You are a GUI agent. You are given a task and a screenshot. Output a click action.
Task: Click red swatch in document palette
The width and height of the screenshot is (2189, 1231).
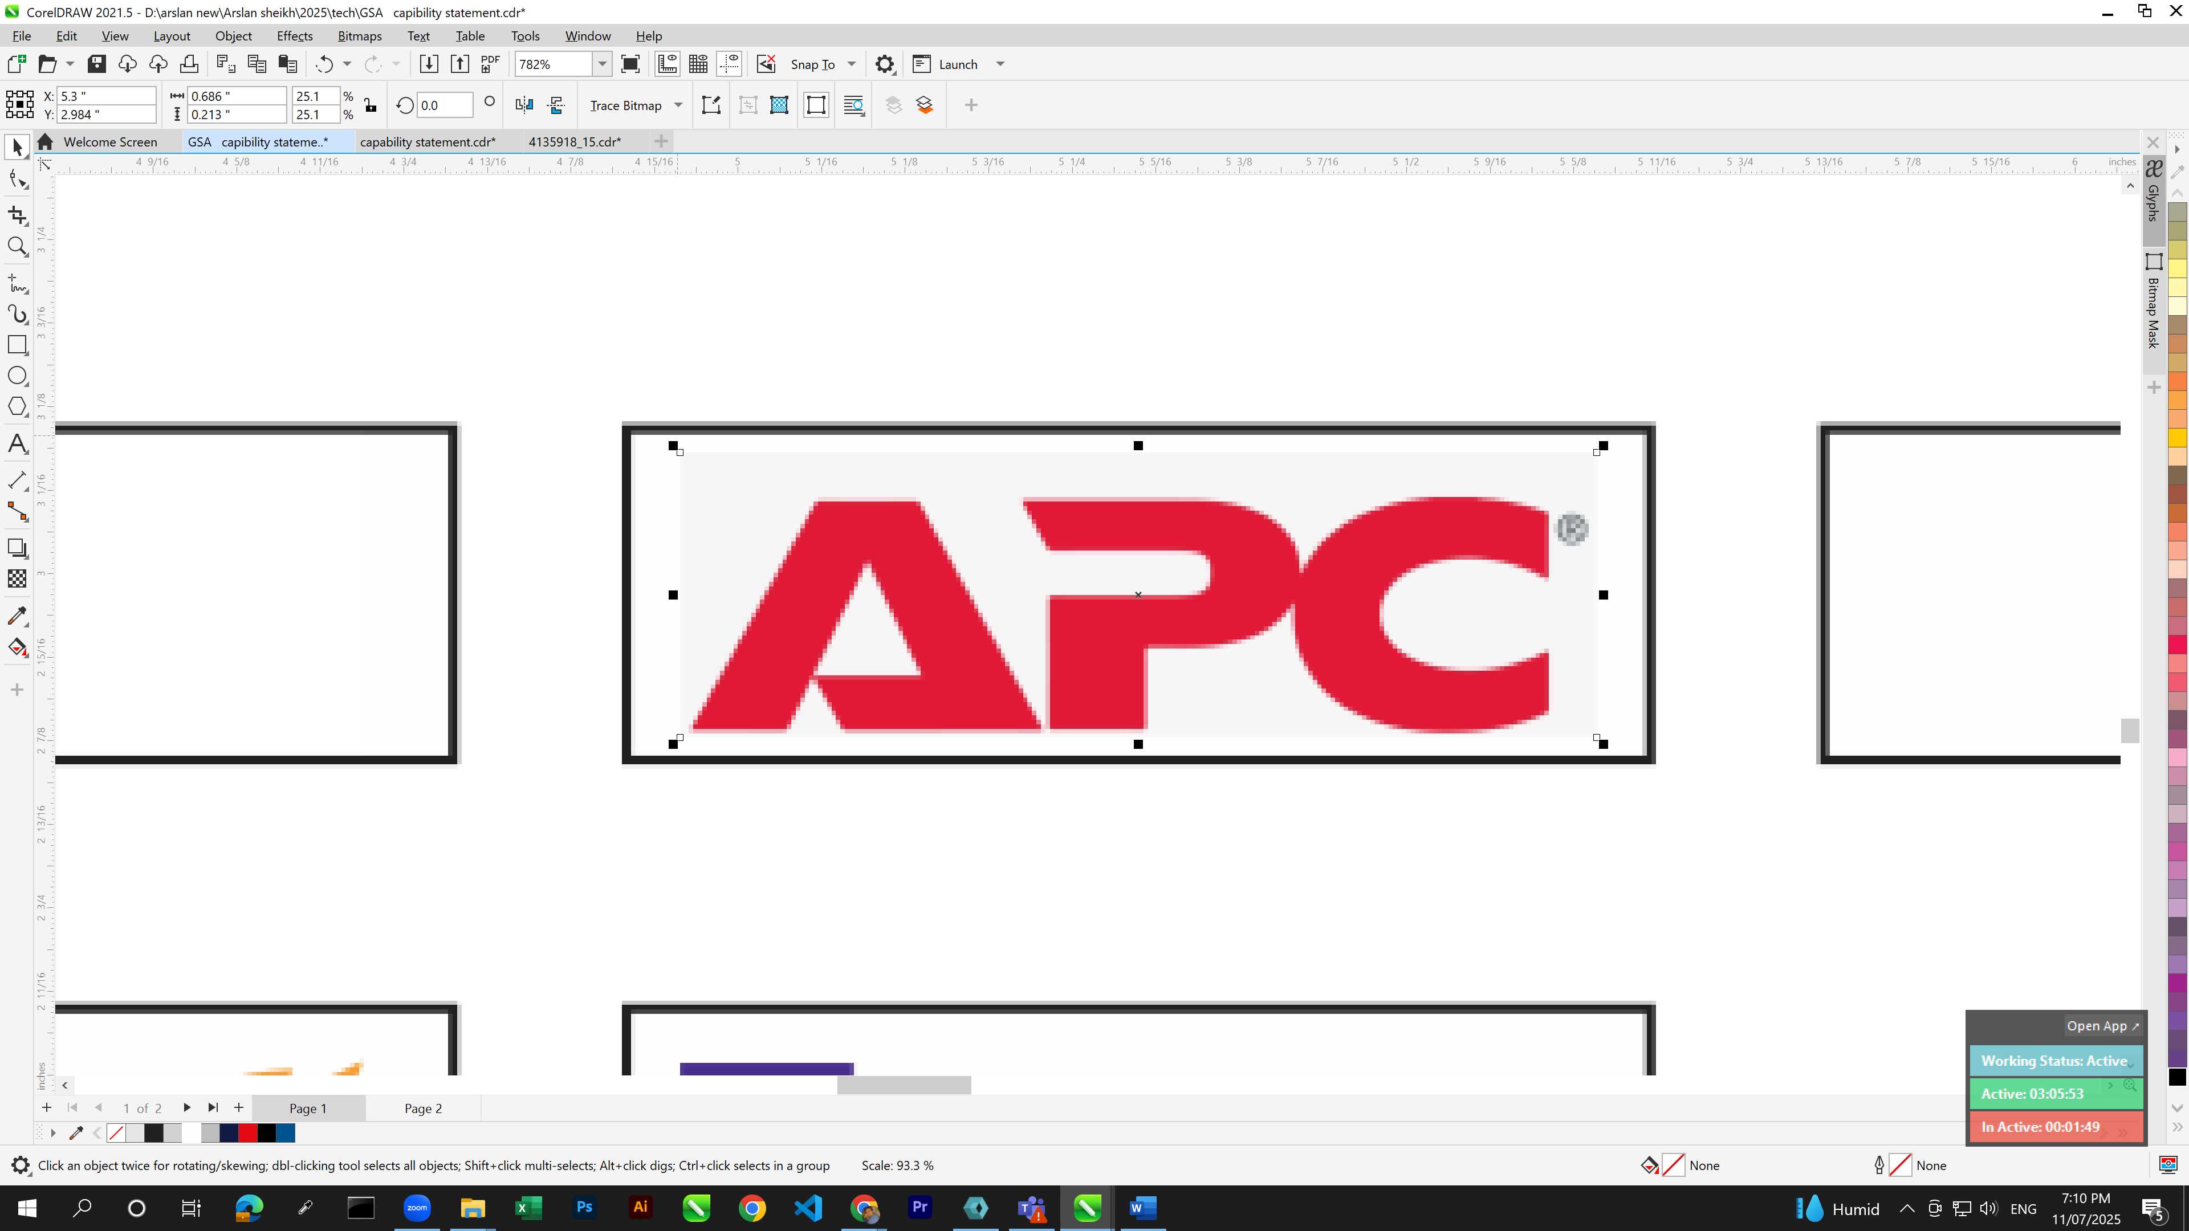click(x=247, y=1134)
